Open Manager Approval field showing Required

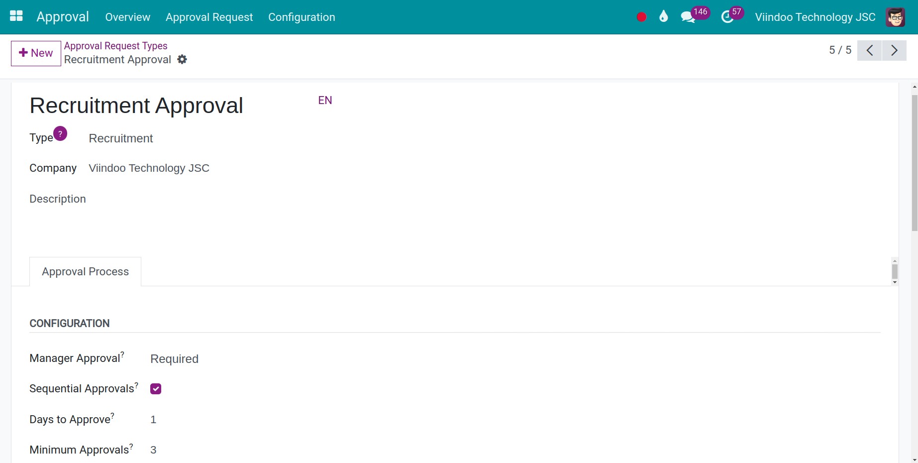click(174, 359)
